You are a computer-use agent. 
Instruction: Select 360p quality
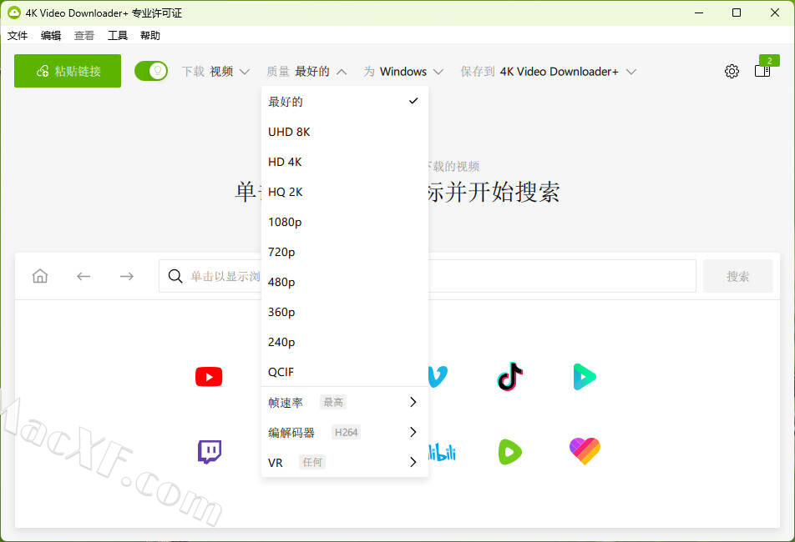[x=345, y=312]
